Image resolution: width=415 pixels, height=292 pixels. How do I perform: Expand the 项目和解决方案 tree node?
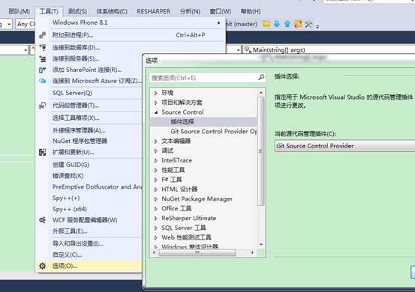coord(156,103)
